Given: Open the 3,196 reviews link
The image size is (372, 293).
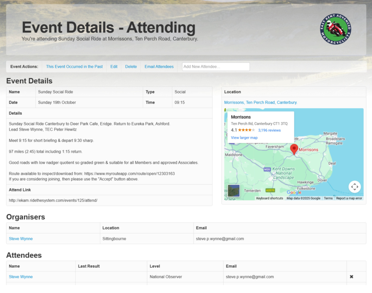Looking at the screenshot, I should pos(269,130).
